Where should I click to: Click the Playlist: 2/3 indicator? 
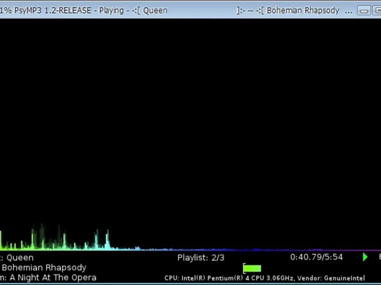tap(201, 257)
